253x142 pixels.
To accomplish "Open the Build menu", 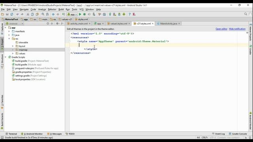I will [x=61, y=9].
